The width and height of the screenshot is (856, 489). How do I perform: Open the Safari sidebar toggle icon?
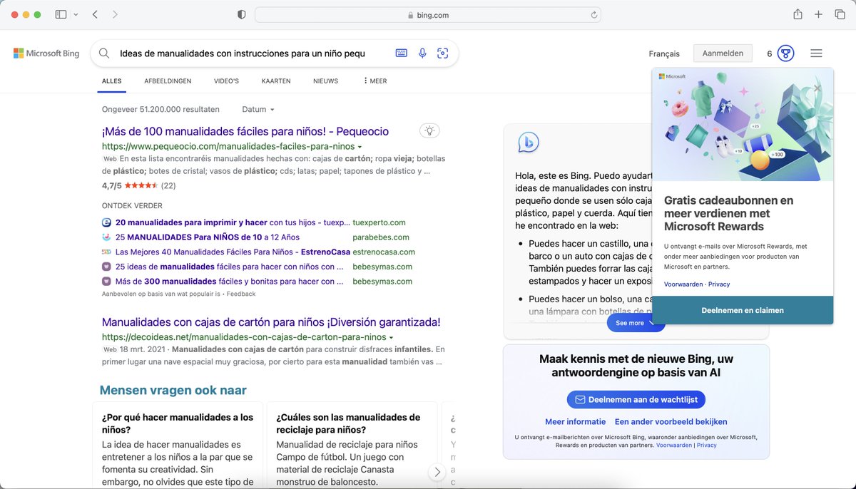(61, 14)
